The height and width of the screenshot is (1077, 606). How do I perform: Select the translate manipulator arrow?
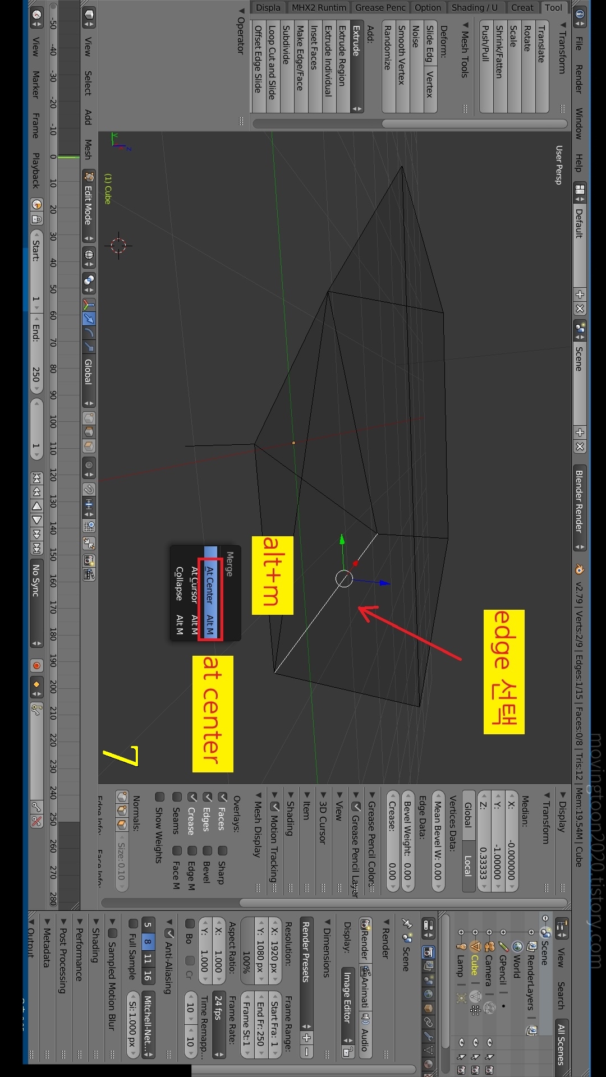click(x=89, y=319)
